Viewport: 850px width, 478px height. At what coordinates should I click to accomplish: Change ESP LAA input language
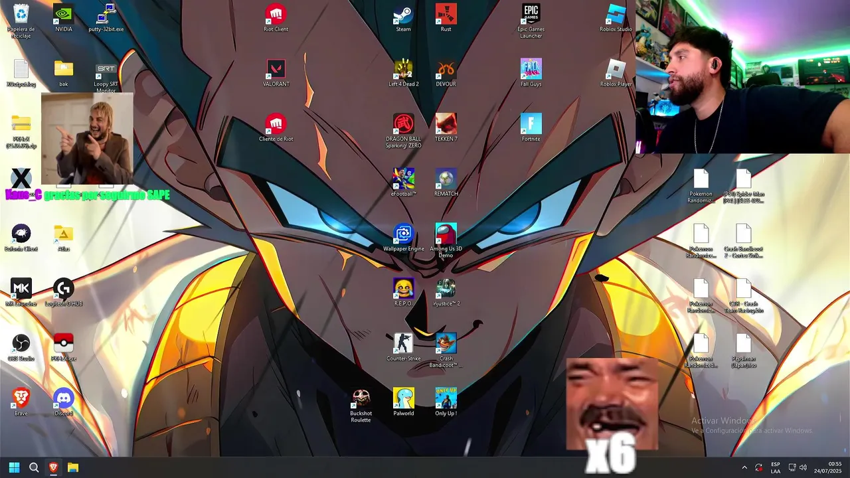coord(776,468)
